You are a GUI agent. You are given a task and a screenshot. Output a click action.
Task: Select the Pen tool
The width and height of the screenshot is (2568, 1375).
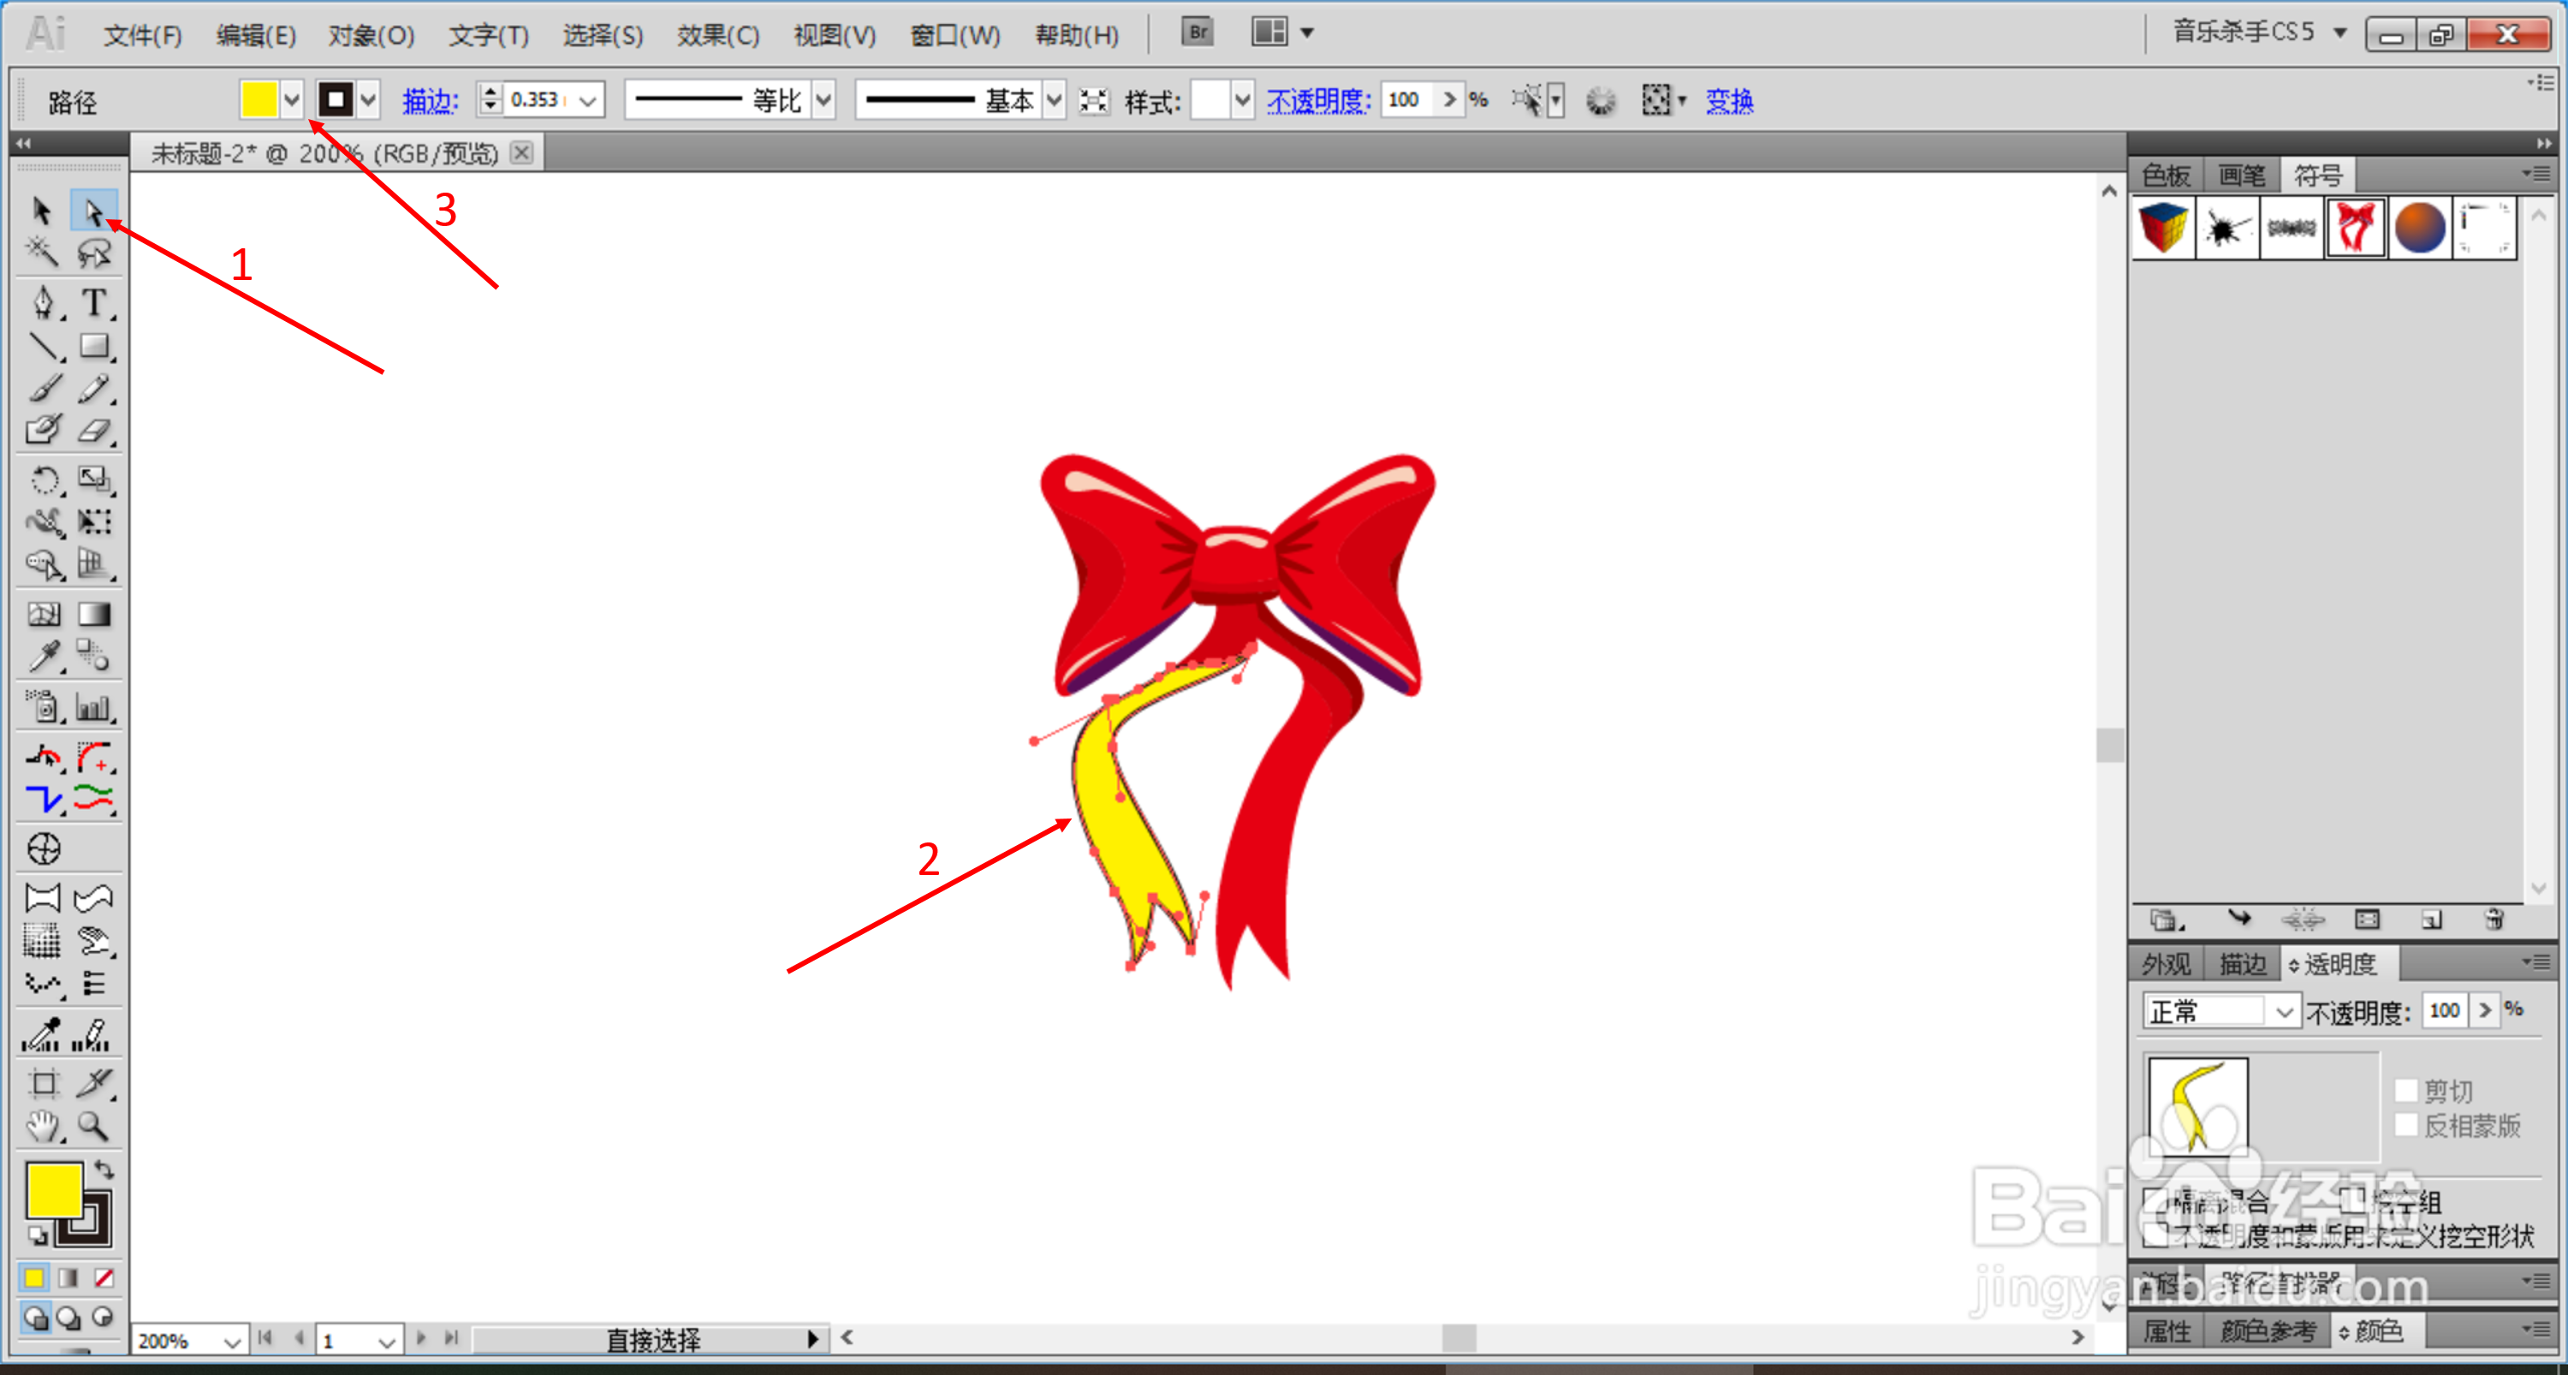click(42, 302)
